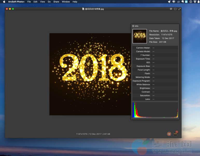Open the Go menu
The image size is (200, 156).
coord(49,2)
